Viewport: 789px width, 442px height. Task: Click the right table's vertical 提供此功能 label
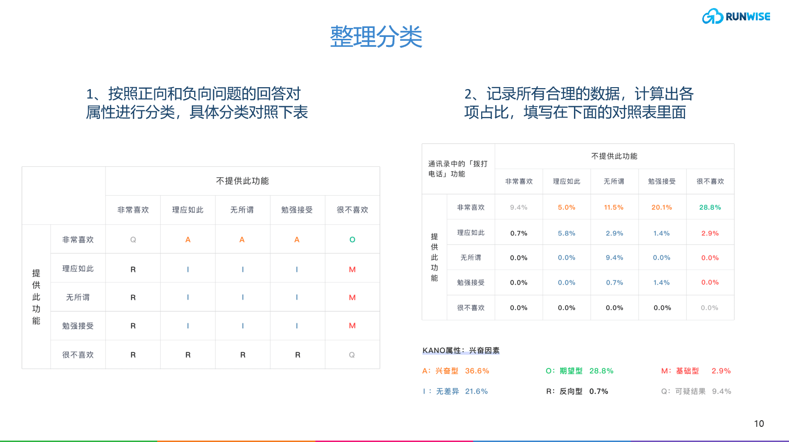tap(434, 257)
